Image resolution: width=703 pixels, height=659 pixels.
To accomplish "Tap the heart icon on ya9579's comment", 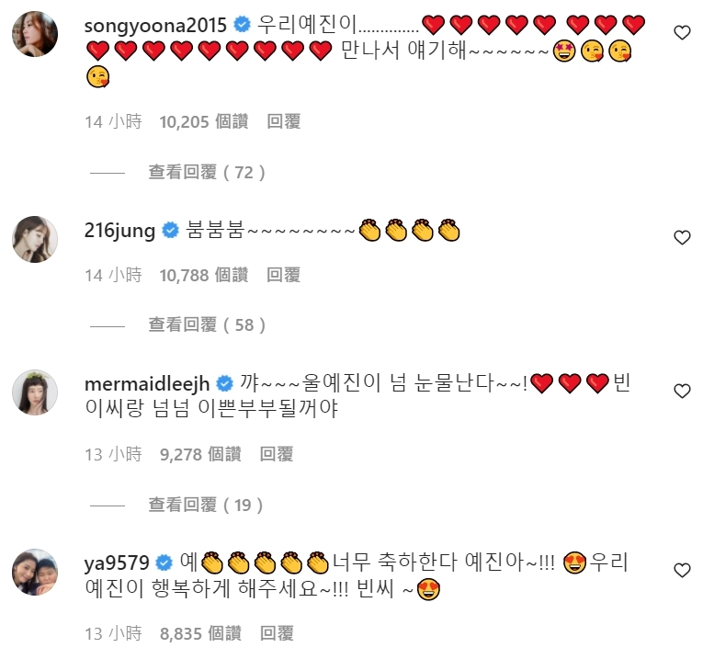I will coord(682,571).
